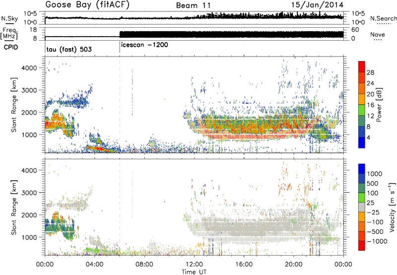Click the '08:00' time tick label
This screenshot has width=397, height=275.
coord(144,265)
